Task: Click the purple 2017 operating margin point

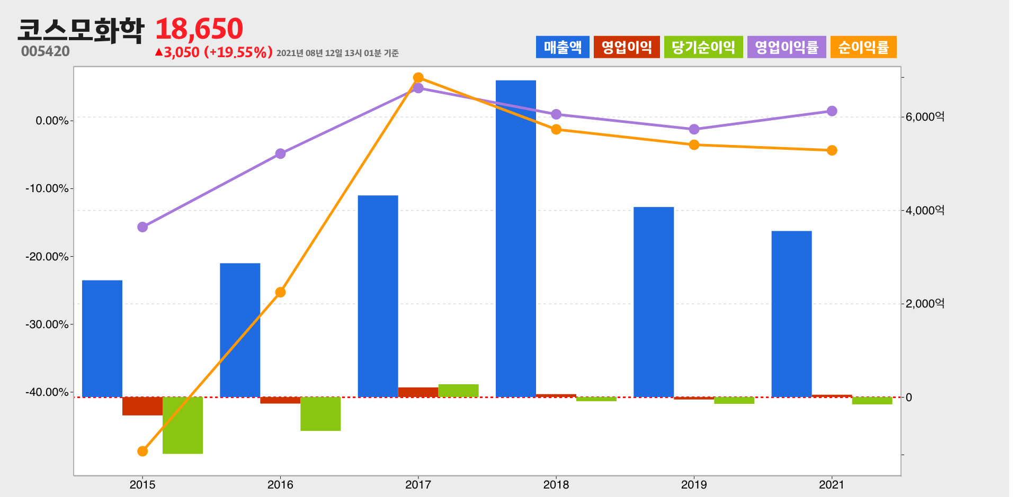Action: (418, 88)
